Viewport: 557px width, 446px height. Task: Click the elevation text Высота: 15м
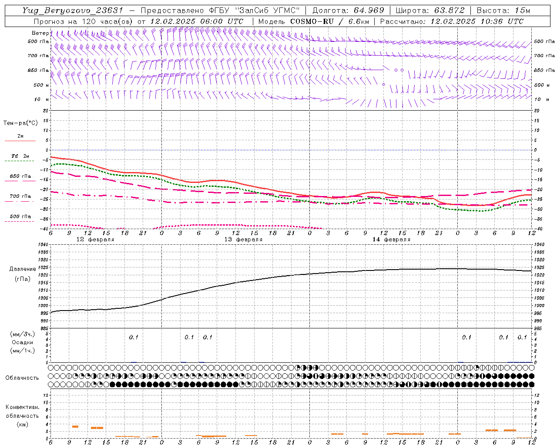click(x=503, y=10)
